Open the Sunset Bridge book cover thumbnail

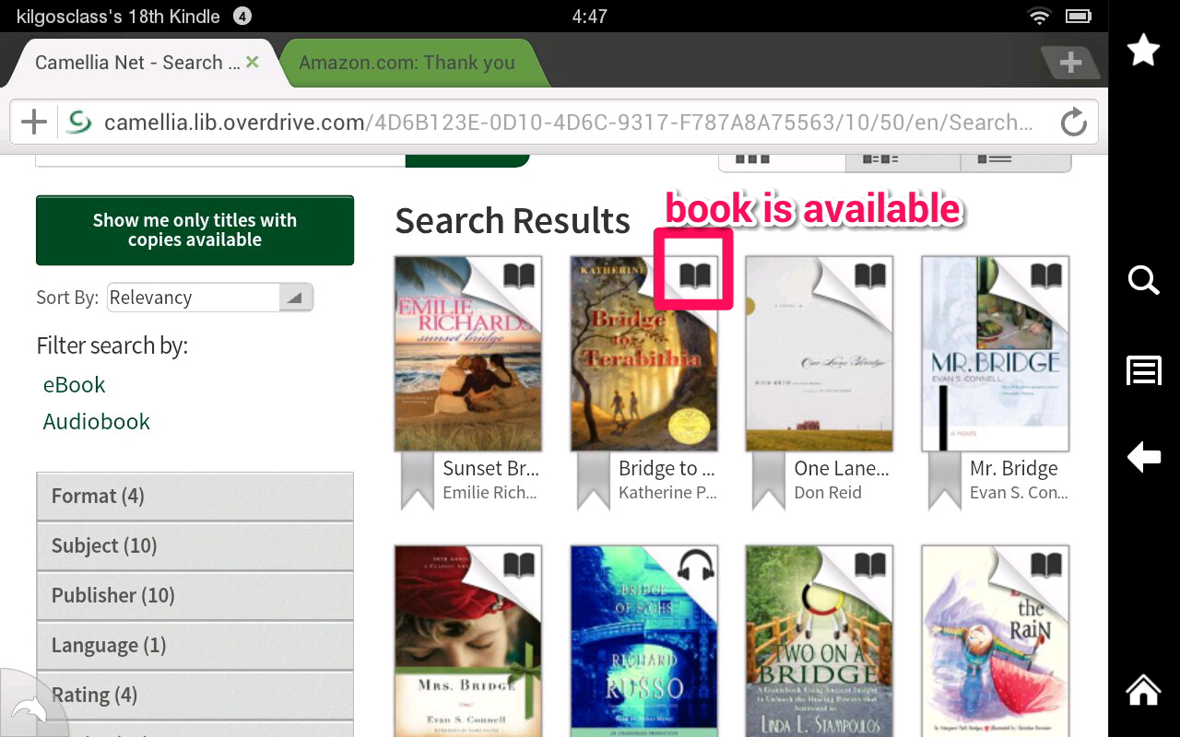[467, 353]
